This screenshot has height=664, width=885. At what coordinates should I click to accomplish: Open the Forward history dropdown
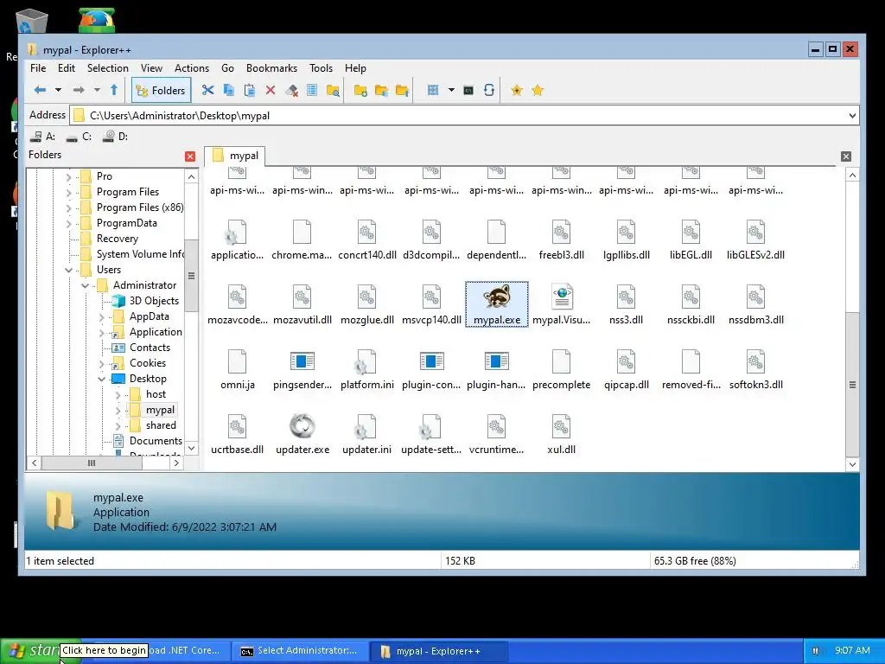click(97, 90)
